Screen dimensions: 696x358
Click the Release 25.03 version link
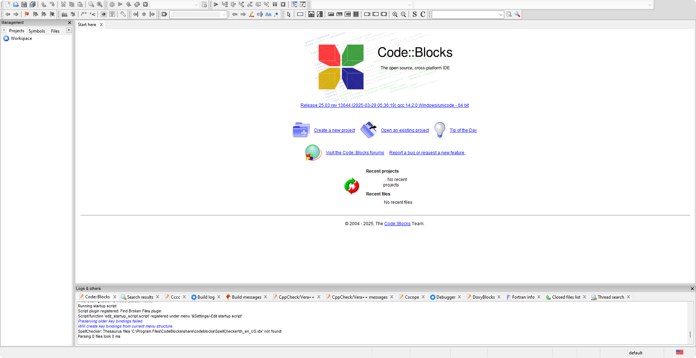(x=385, y=105)
